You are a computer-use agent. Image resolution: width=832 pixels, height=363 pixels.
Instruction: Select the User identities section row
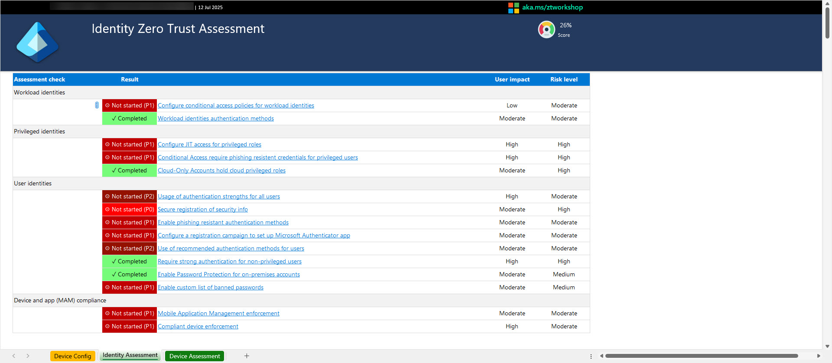click(301, 183)
